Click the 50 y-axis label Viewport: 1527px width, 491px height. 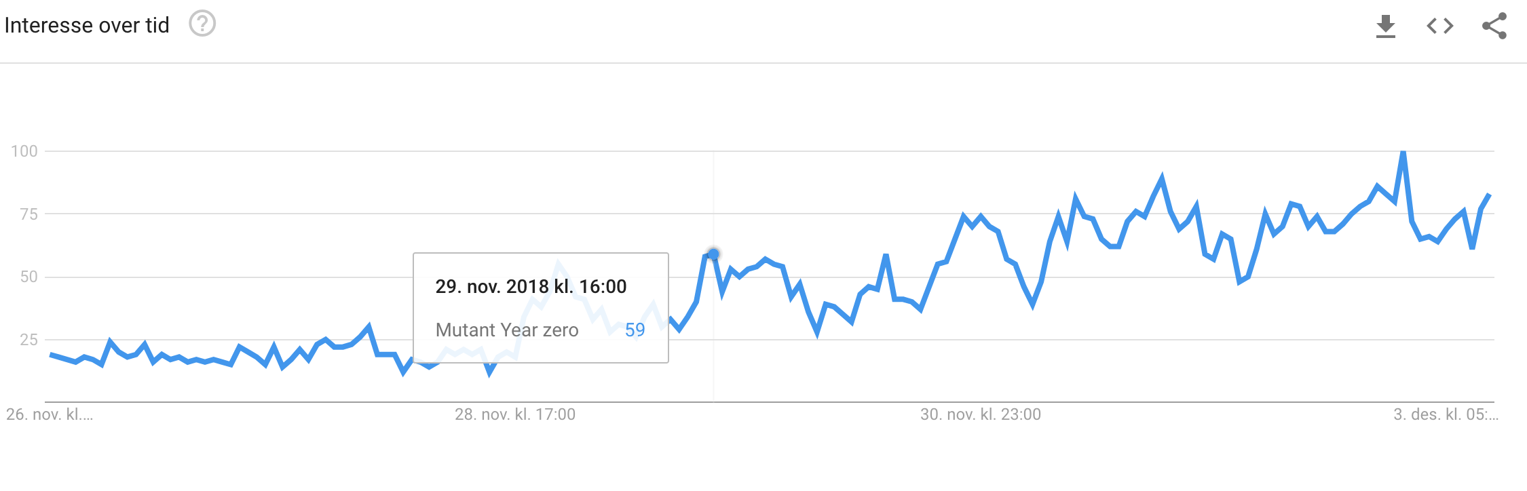(x=29, y=277)
